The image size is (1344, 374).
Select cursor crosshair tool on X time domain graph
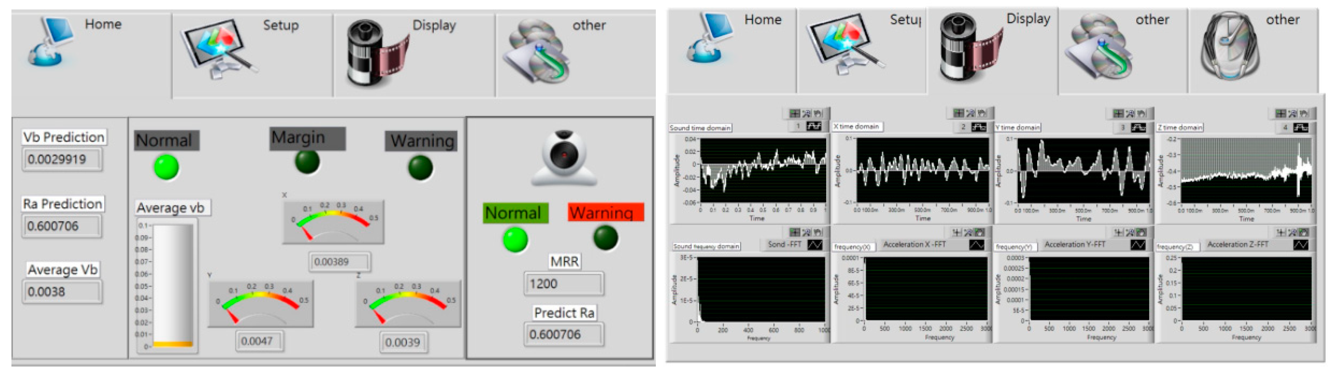(958, 113)
